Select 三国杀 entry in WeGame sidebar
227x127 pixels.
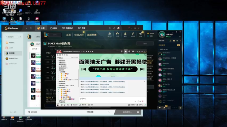tap(13, 48)
